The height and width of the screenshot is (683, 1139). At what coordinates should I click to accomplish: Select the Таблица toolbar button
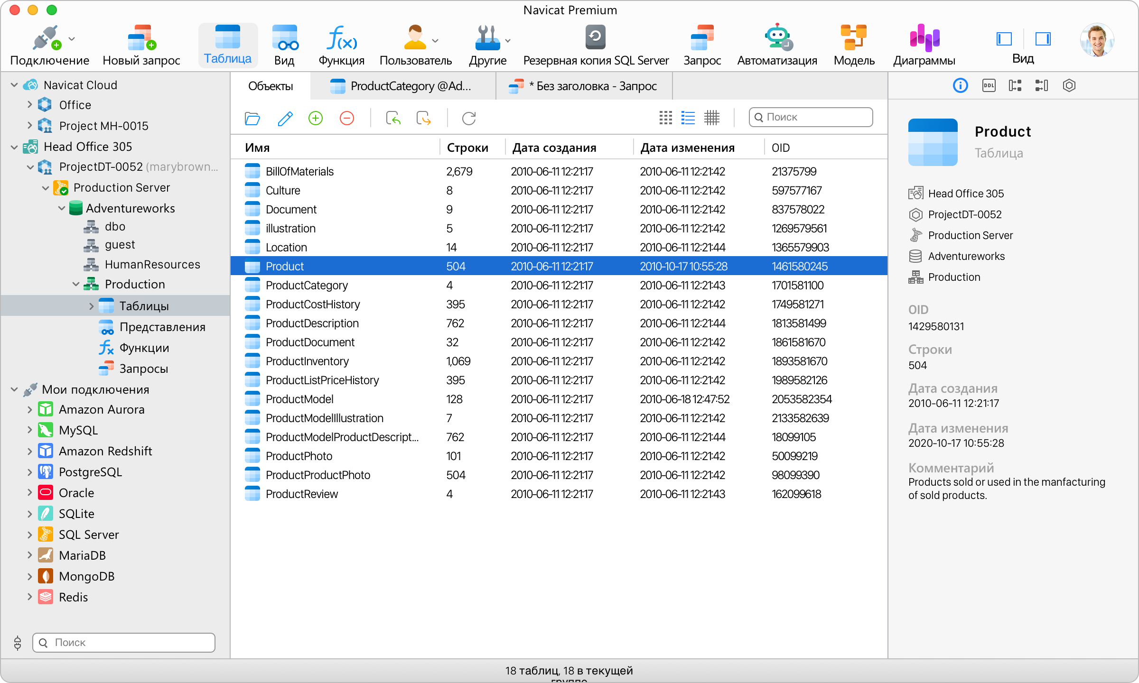(228, 45)
